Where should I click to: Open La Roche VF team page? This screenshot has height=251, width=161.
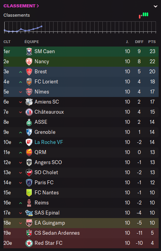pyautogui.click(x=49, y=142)
